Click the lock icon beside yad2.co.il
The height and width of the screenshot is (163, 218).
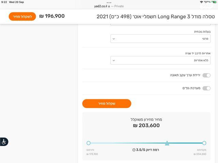pyautogui.click(x=109, y=6)
